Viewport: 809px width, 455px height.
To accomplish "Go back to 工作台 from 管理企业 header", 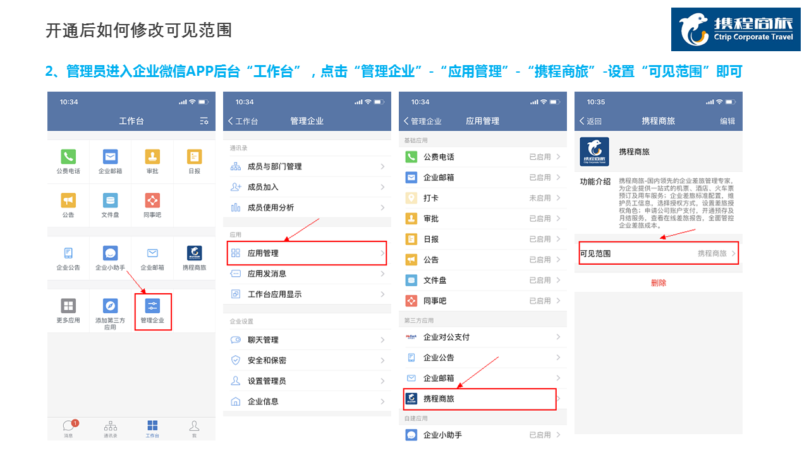I will click(243, 121).
